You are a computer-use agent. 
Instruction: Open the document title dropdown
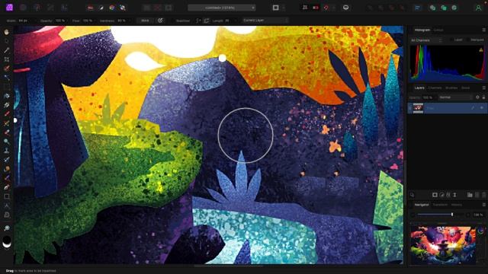tap(222, 8)
